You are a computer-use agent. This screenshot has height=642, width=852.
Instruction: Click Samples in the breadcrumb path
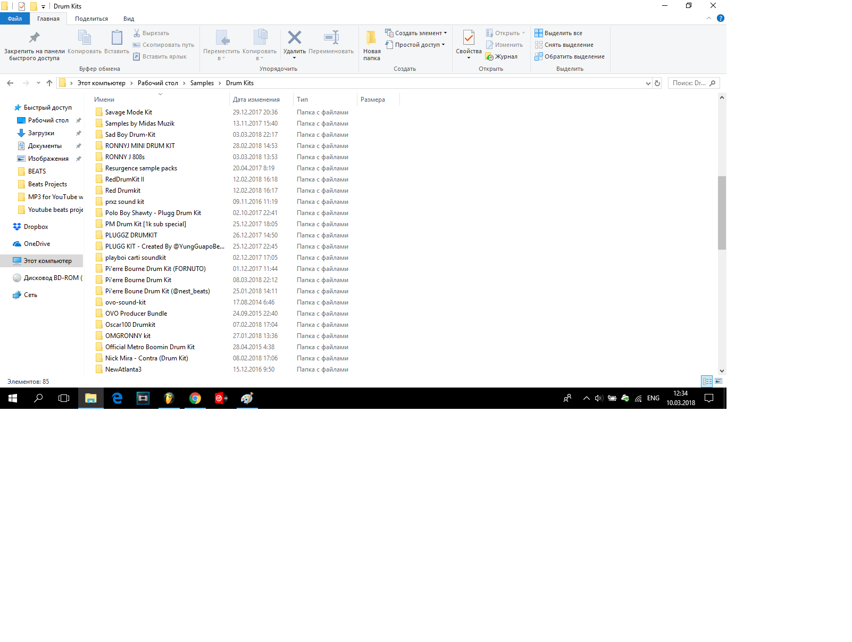click(x=202, y=83)
